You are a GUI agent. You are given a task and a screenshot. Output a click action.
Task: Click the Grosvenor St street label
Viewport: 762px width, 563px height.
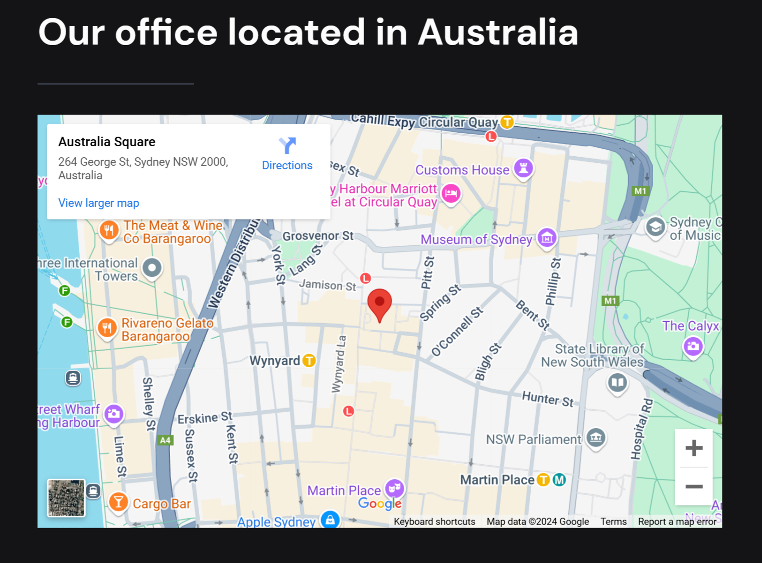coord(318,236)
